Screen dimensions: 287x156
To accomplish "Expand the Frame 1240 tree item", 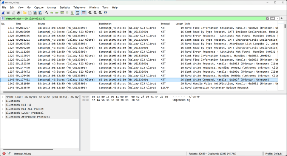I will (x=3, y=97).
